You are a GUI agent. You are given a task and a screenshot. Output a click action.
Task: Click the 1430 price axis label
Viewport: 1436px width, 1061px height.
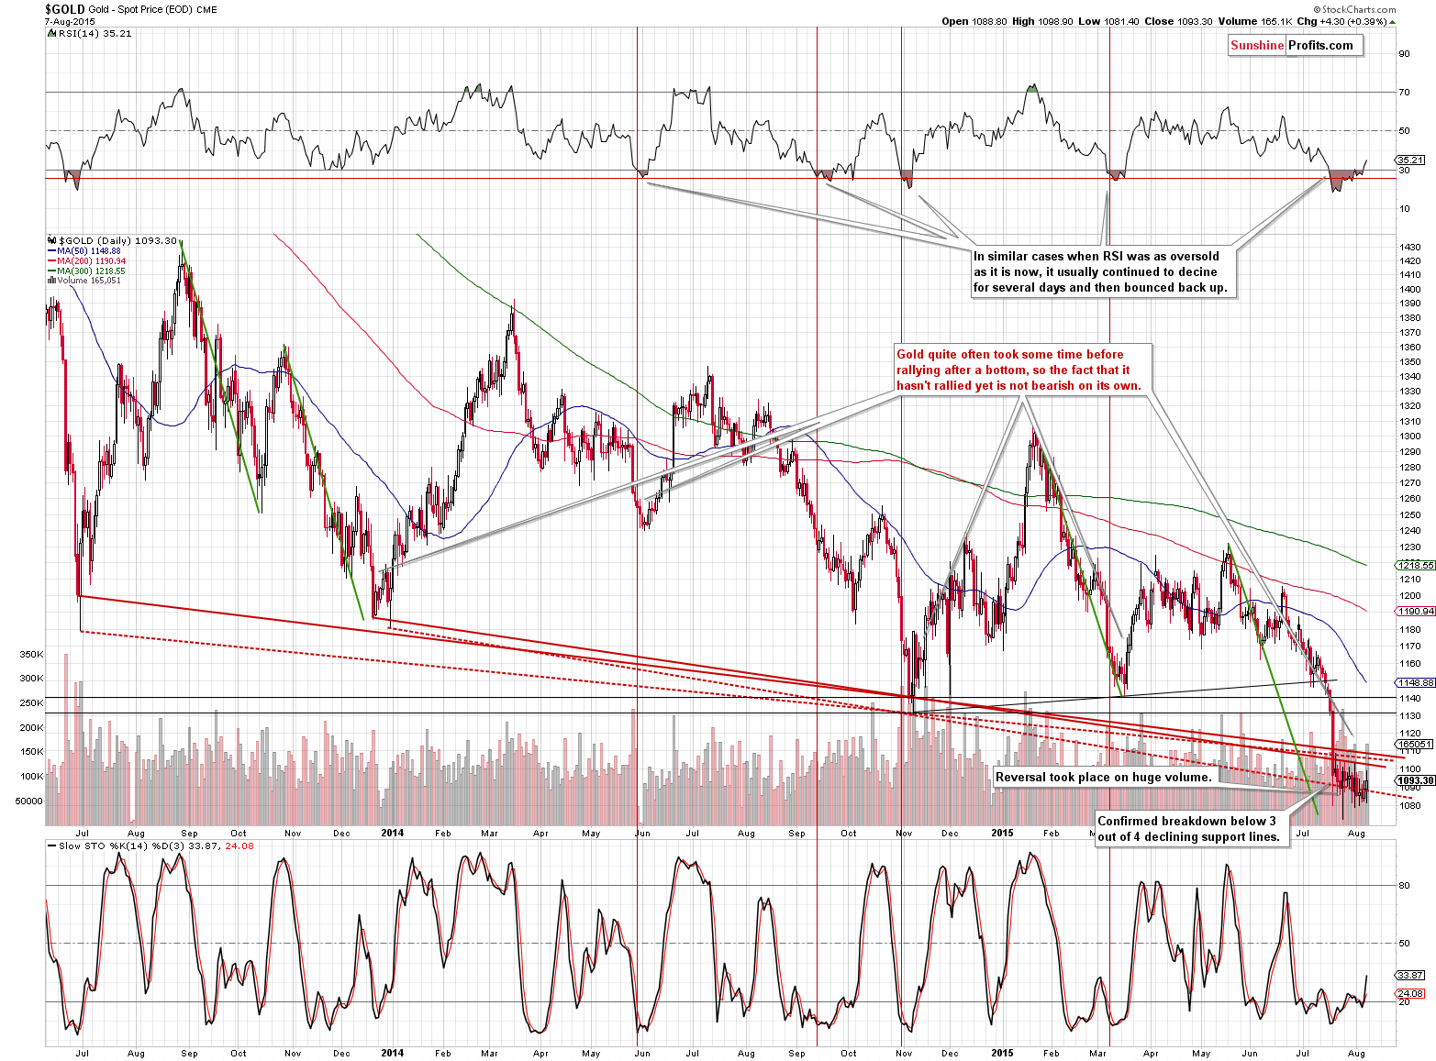tap(1409, 248)
